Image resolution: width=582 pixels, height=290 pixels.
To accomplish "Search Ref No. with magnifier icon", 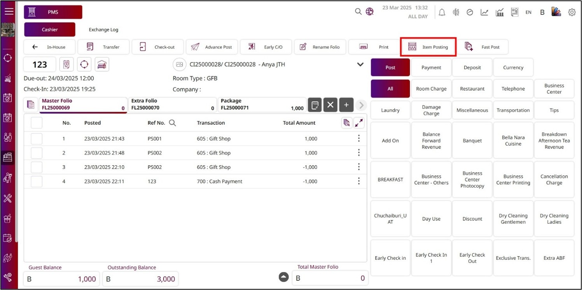I will [172, 123].
